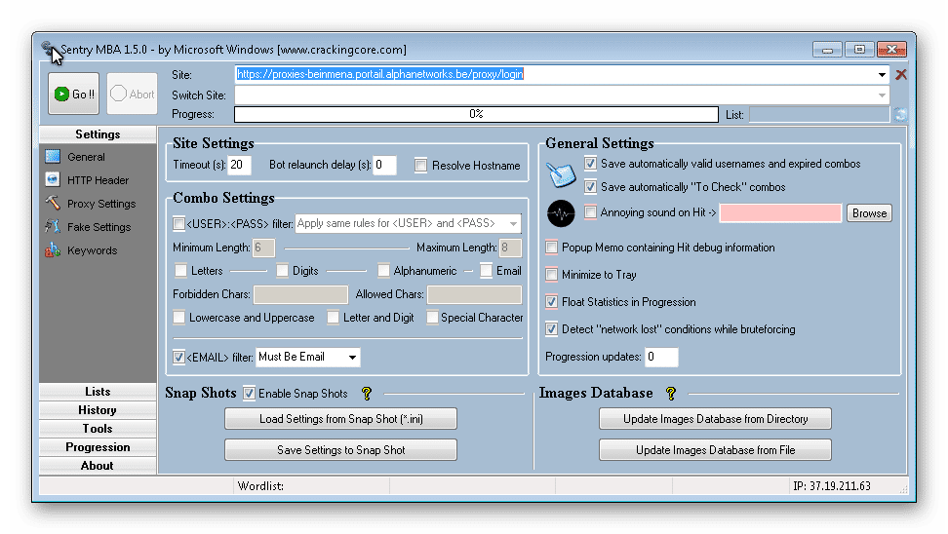Click the black sound wave icon
Screen dimensions: 948x534
point(561,213)
